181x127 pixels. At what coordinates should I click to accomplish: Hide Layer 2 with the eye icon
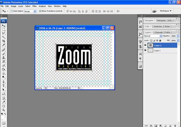(x=146, y=45)
